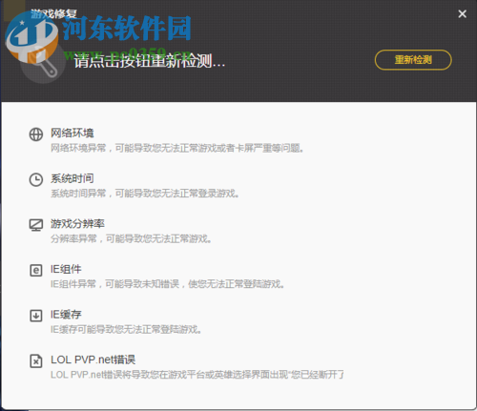Click the 游戏修复 window title
Viewport: 477px width, 411px height.
[54, 14]
